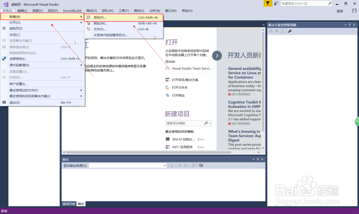Open the Incredibuild menu

click(72, 11)
